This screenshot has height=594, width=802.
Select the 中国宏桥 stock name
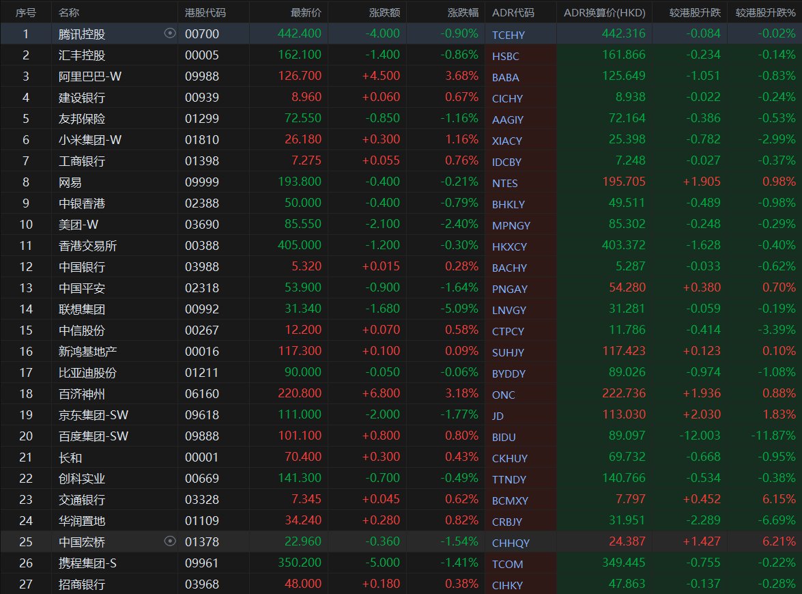[82, 542]
